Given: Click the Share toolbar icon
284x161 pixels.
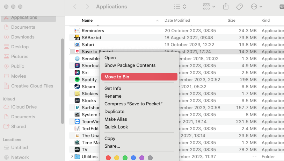Looking at the screenshot, I should click(x=226, y=7).
